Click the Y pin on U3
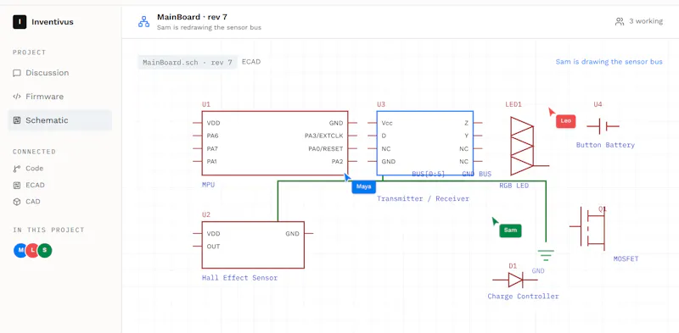Screen dimensions: 679x333 pos(466,136)
